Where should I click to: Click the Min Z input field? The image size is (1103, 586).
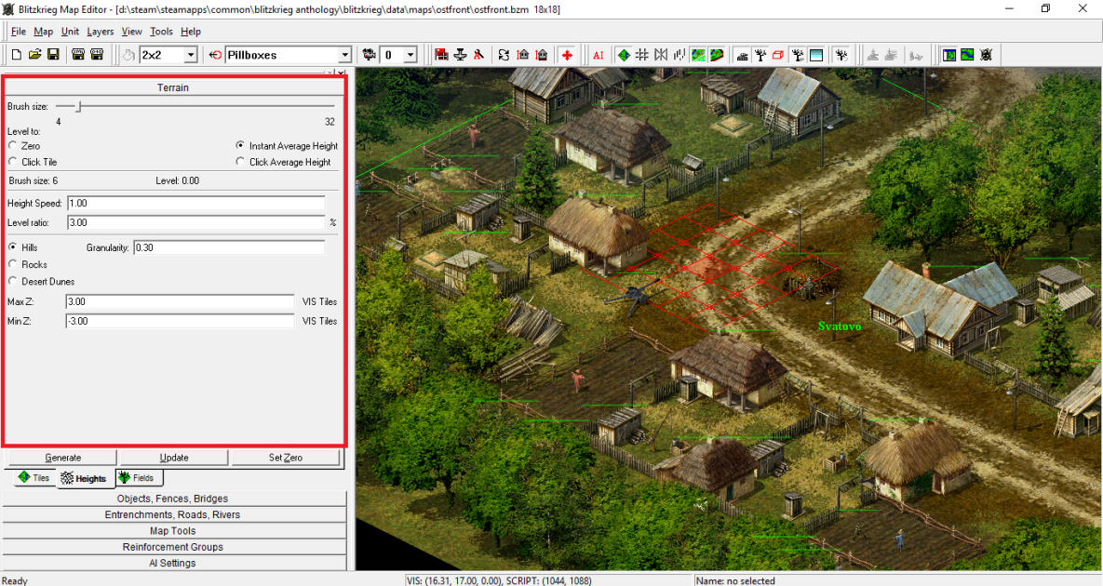tap(180, 321)
